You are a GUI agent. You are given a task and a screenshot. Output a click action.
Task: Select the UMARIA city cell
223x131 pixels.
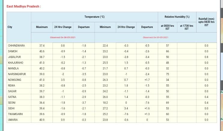click(13, 120)
